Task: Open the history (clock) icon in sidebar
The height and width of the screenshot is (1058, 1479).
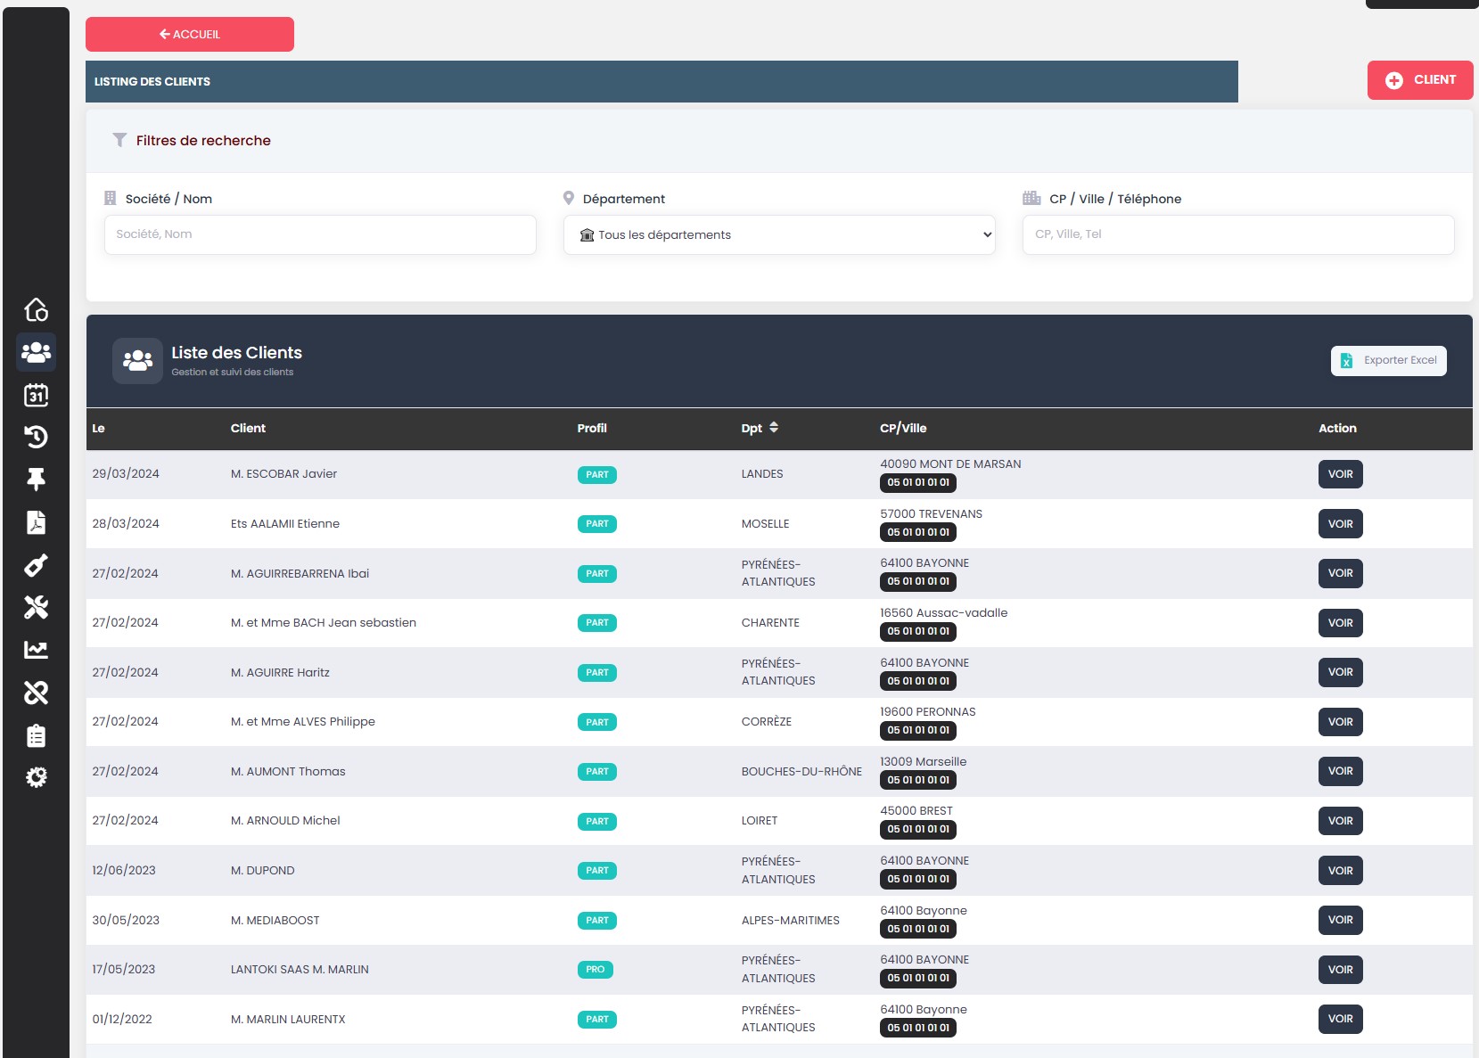Action: point(36,437)
